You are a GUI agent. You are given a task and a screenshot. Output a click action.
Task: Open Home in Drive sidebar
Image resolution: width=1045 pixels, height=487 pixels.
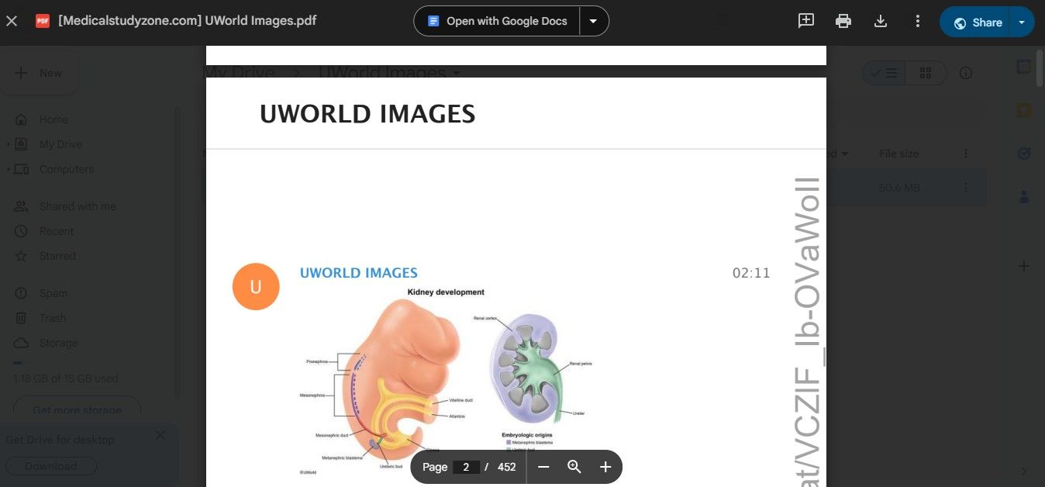coord(53,119)
